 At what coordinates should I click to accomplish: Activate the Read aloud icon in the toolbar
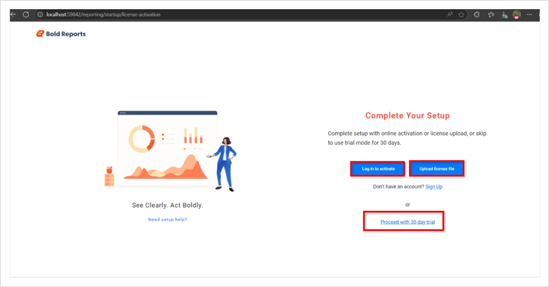click(450, 14)
